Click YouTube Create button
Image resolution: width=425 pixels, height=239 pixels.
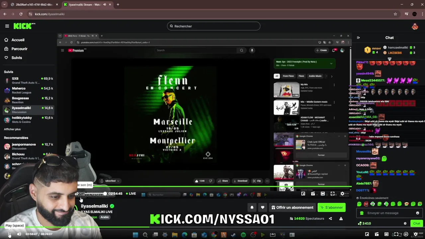pyautogui.click(x=321, y=50)
